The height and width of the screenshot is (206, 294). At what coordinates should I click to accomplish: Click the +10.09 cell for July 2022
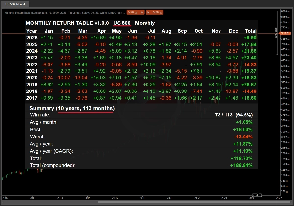148,65
